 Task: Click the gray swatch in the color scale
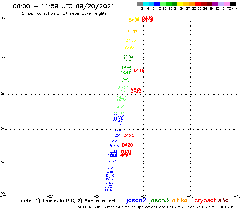[140, 4]
